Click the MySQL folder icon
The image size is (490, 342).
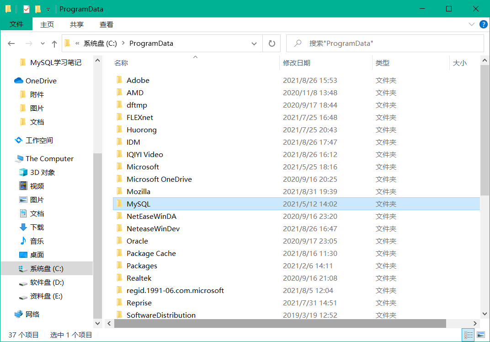click(x=119, y=204)
